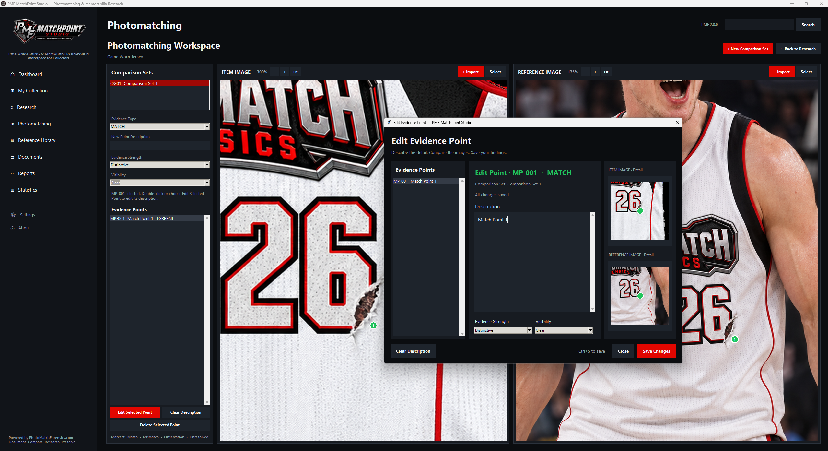
Task: Open the workspace Evidence Strength dropdown
Action: 160,165
